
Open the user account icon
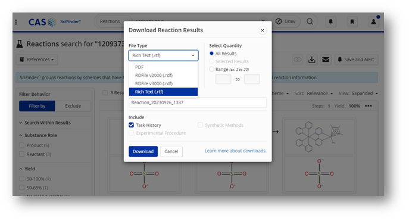[x=373, y=21]
